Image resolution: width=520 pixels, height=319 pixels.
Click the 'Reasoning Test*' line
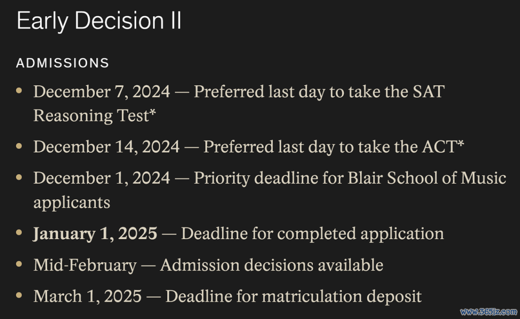coord(94,115)
